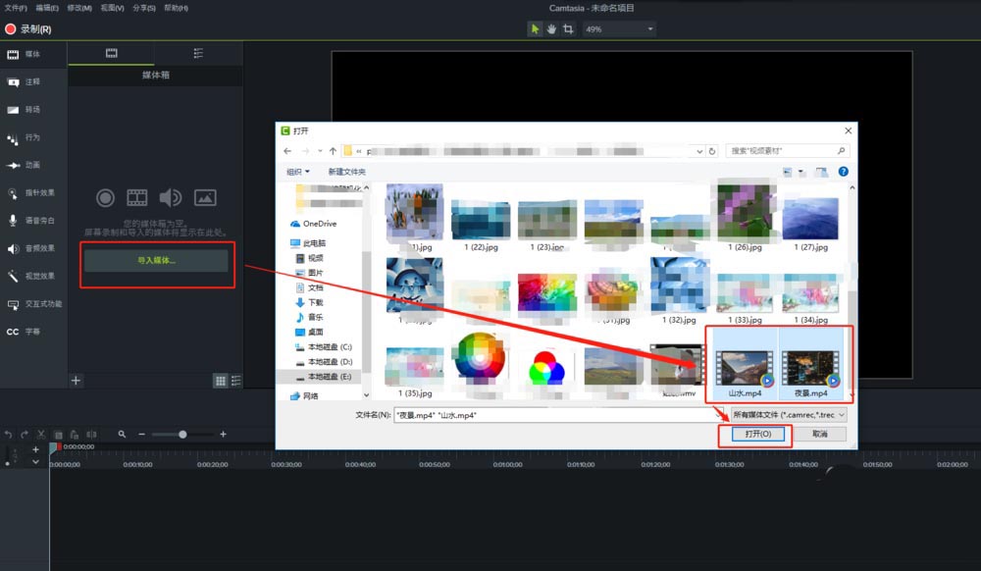Click the Split icon on timeline toolbar
The width and height of the screenshot is (981, 571).
(x=91, y=434)
